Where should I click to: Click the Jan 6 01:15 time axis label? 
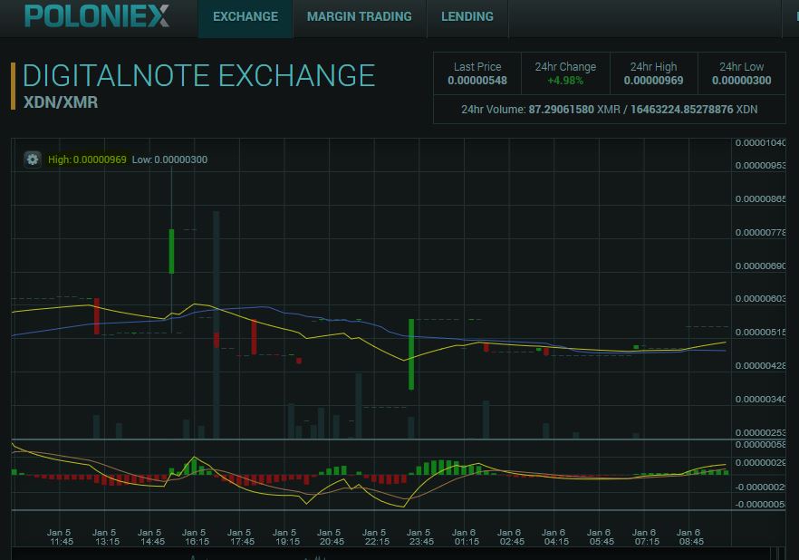coord(466,537)
